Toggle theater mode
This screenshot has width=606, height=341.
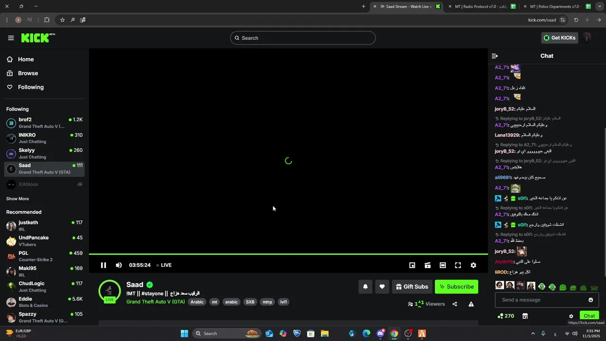[x=443, y=265]
